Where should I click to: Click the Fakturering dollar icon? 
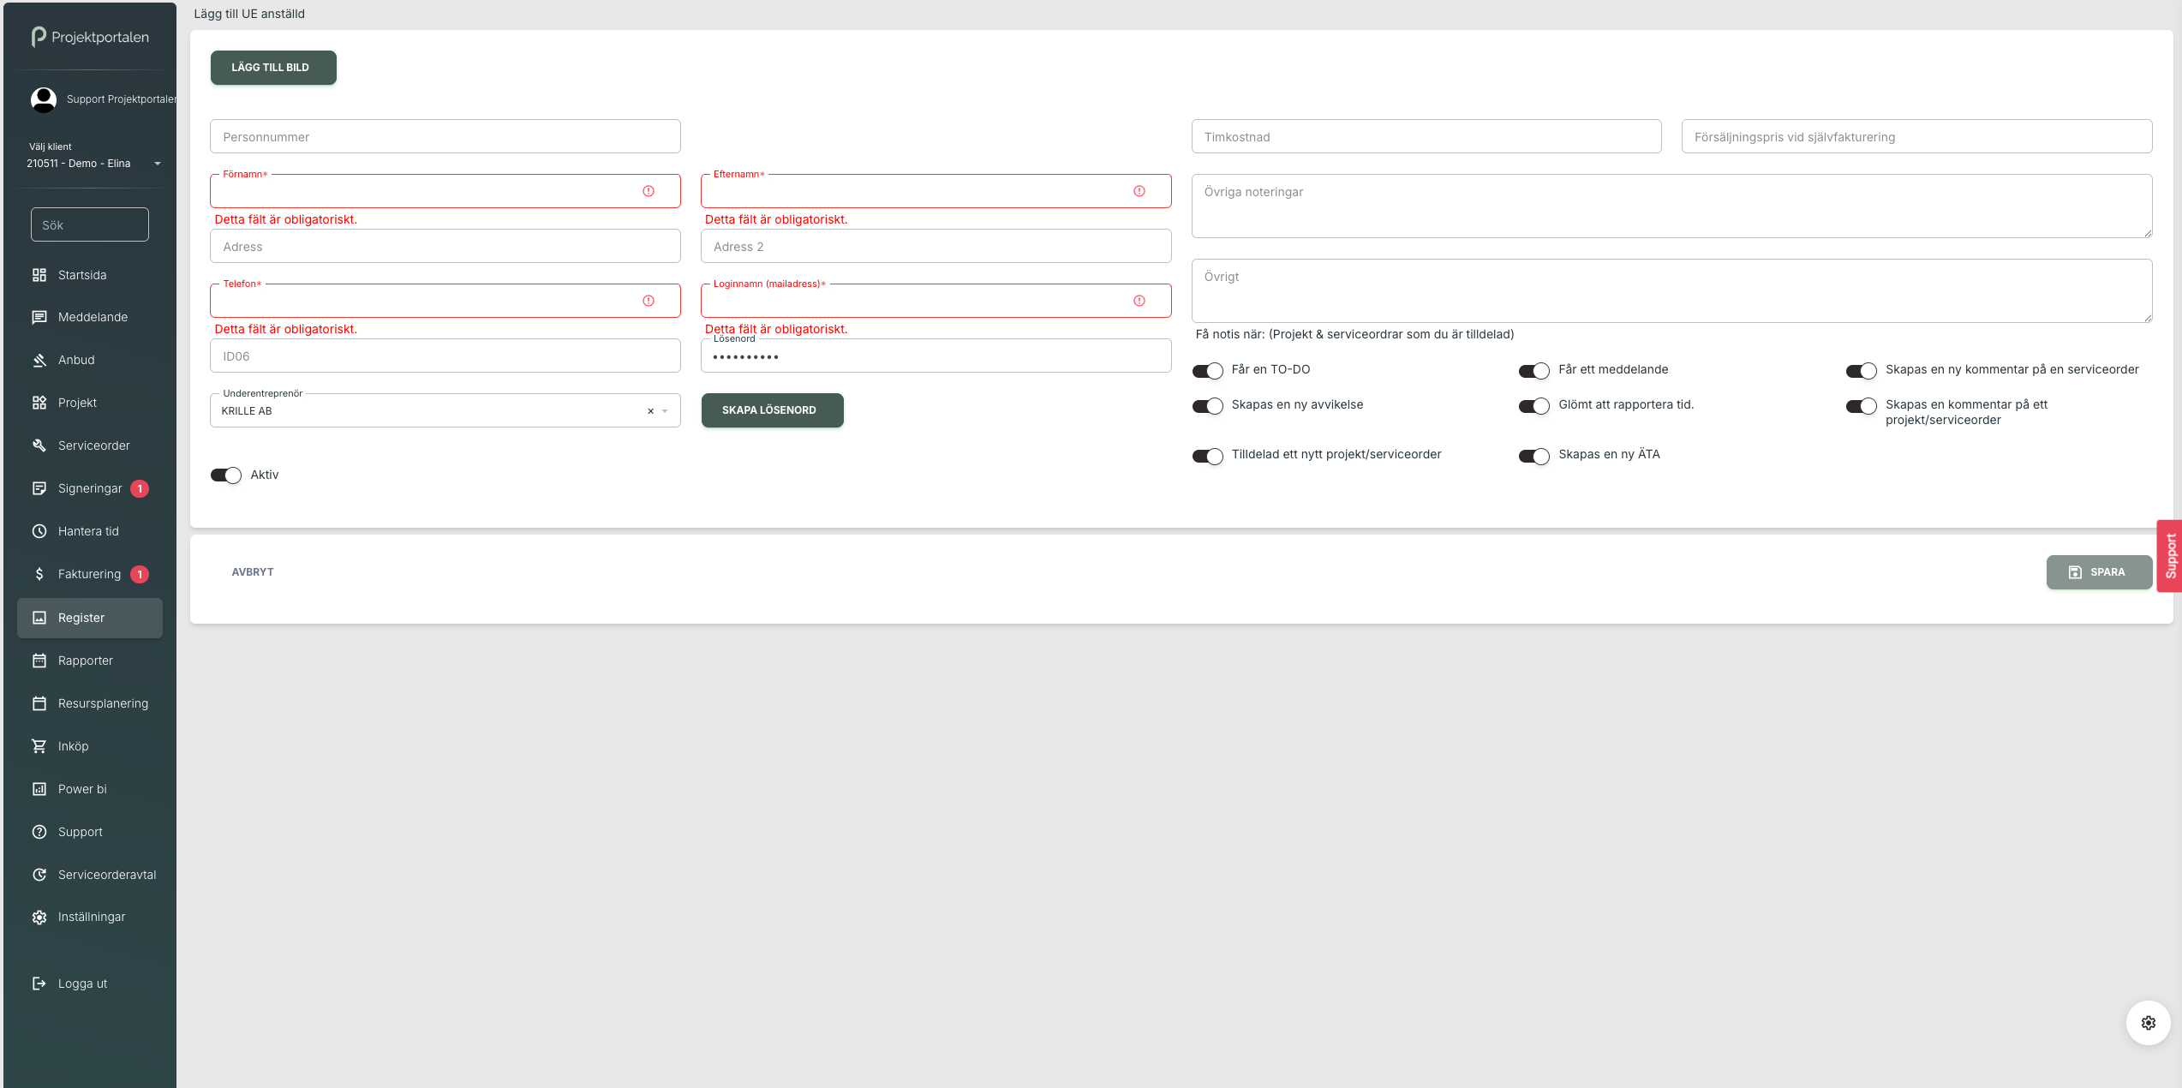click(39, 574)
